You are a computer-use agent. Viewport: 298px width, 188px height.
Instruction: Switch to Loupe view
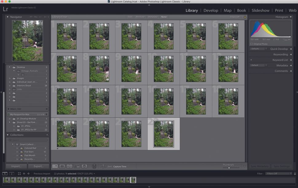[x=62, y=166]
